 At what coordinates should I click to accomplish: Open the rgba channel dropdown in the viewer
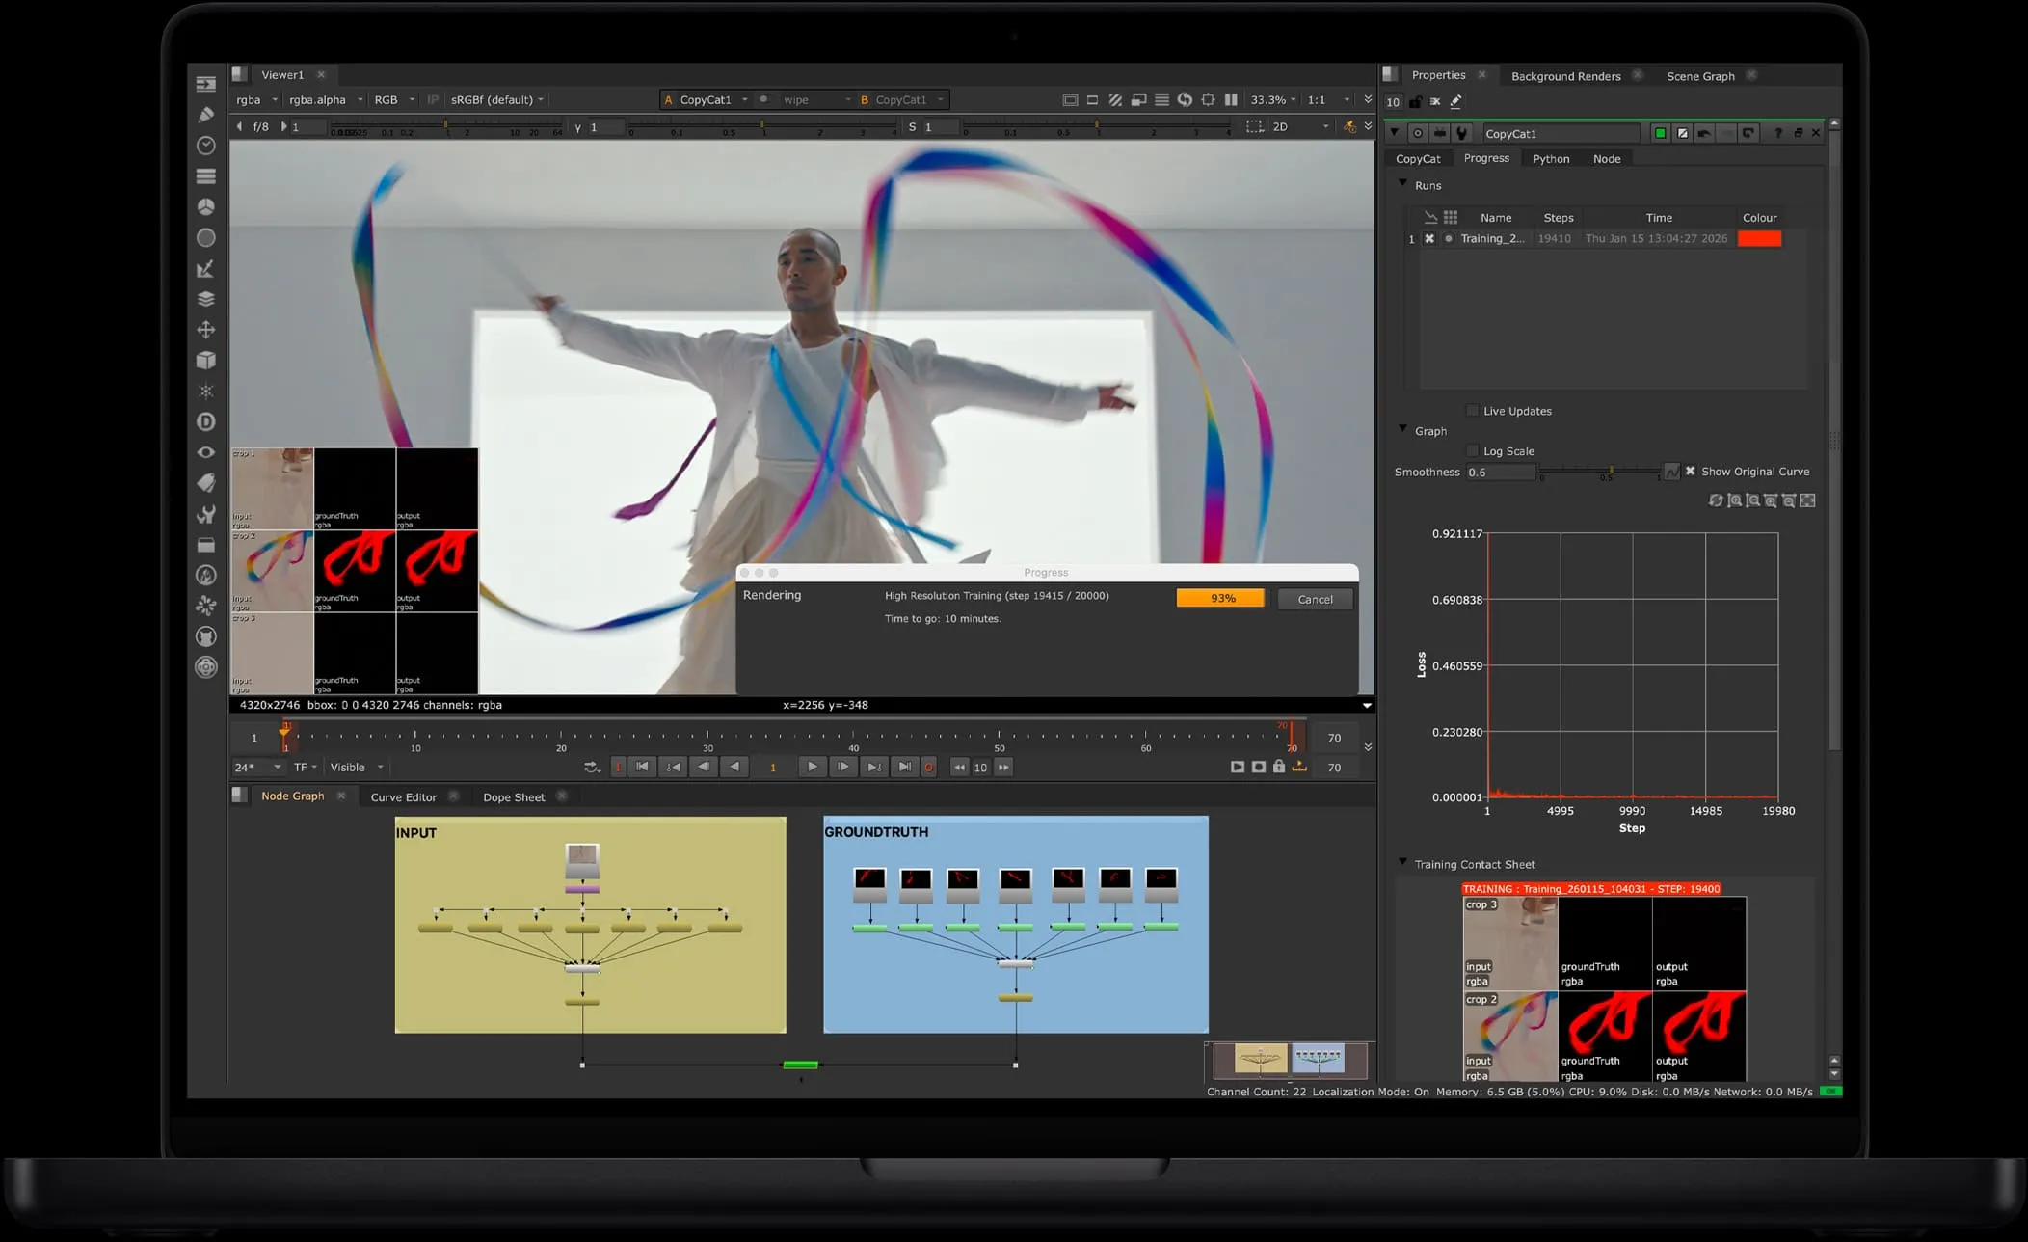click(x=254, y=99)
